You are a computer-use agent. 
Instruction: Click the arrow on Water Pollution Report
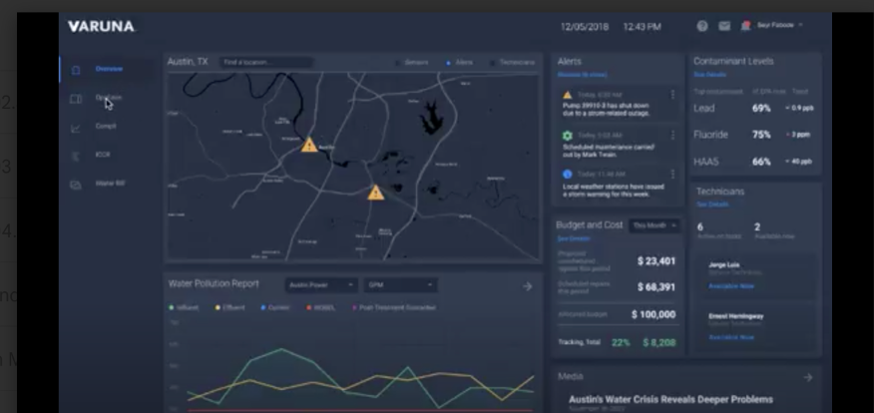click(528, 286)
